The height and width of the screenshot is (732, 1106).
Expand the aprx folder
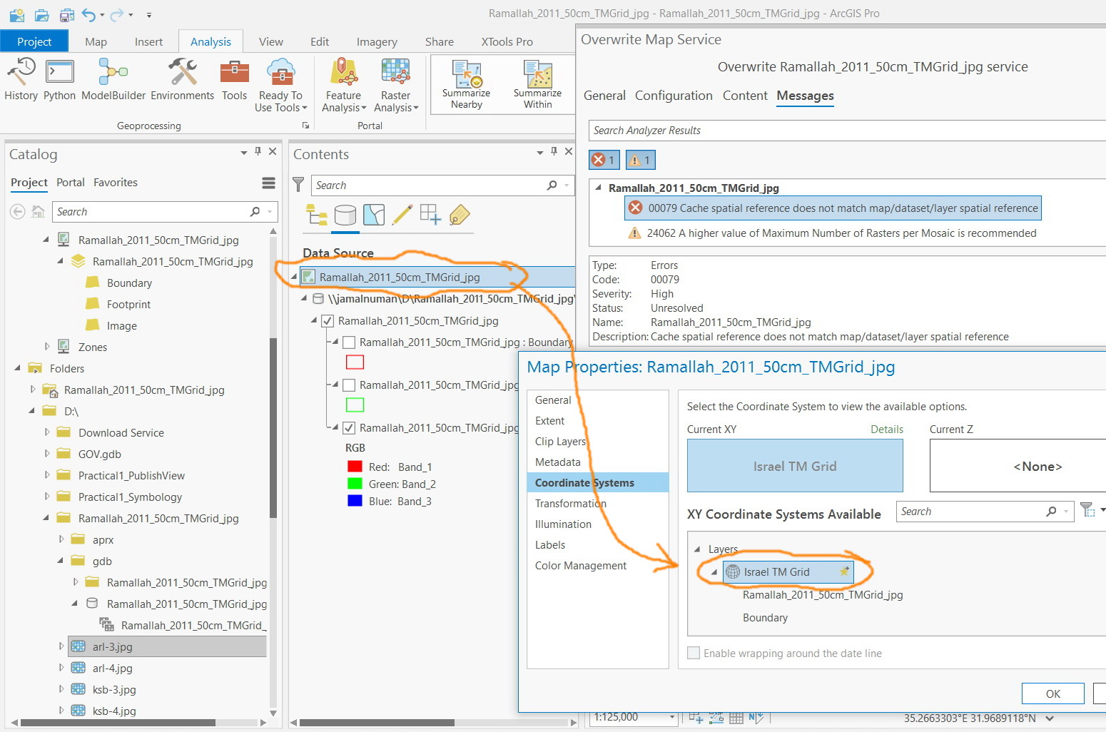tap(61, 539)
